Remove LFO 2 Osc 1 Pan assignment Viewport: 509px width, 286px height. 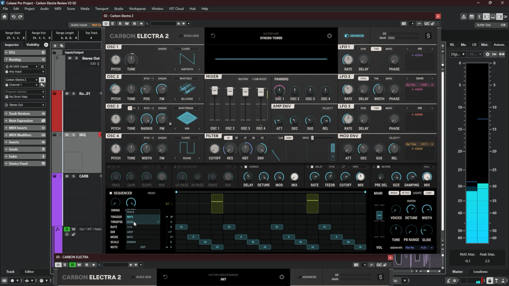click(x=432, y=85)
